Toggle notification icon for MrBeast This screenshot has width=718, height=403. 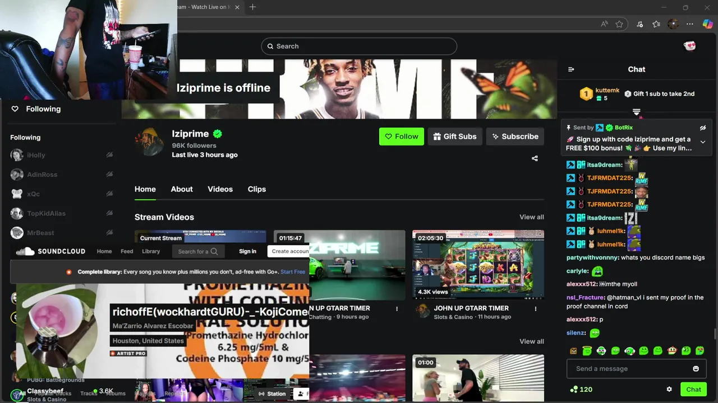point(109,233)
